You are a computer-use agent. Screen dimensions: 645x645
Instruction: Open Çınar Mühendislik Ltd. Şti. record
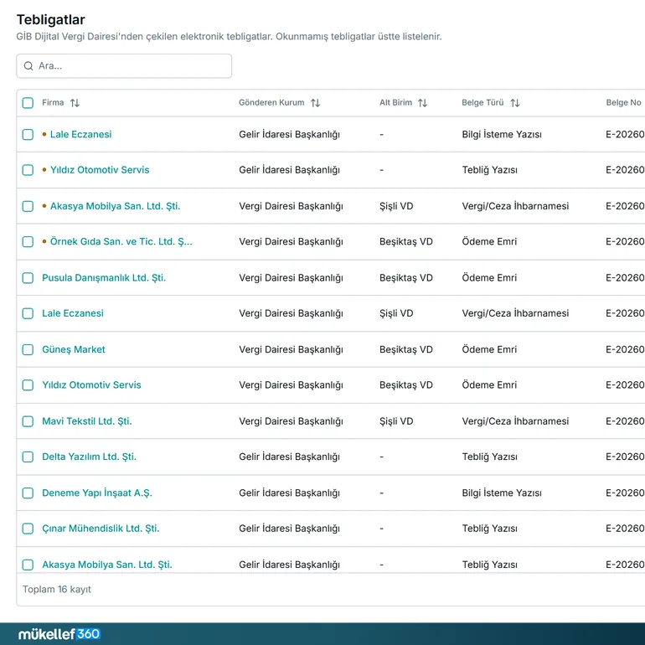pos(101,529)
